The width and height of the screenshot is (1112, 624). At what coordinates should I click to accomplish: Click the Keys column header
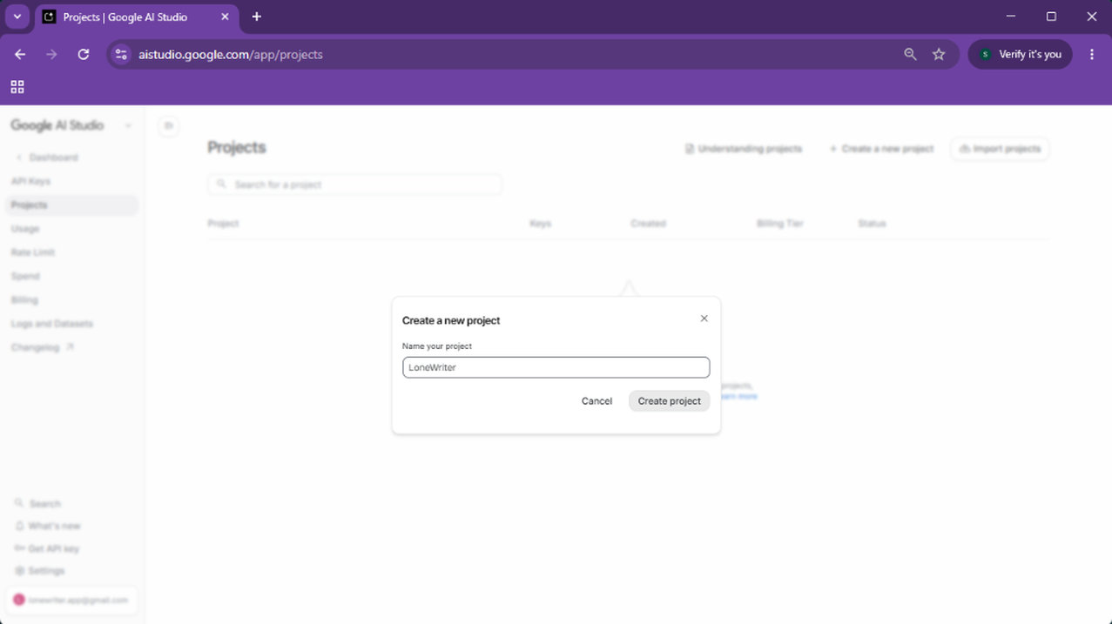click(540, 224)
